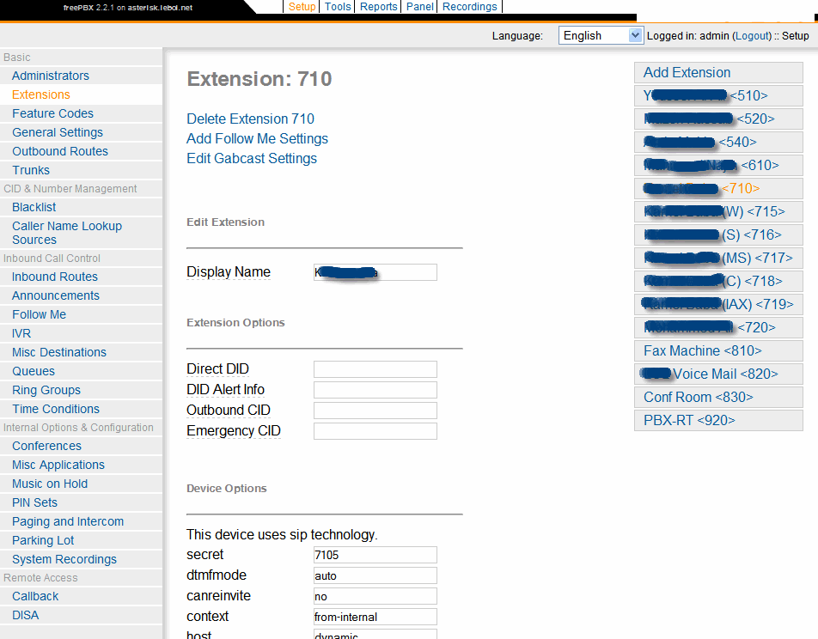Click the Display Name input field

tap(375, 272)
